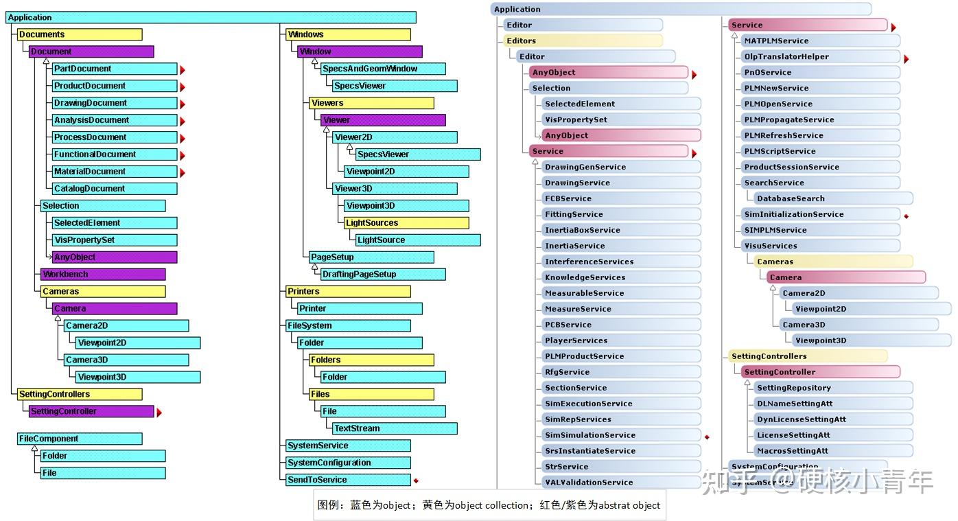The height and width of the screenshot is (521, 958).
Task: Select the DrawingGenService box
Action: click(x=621, y=167)
